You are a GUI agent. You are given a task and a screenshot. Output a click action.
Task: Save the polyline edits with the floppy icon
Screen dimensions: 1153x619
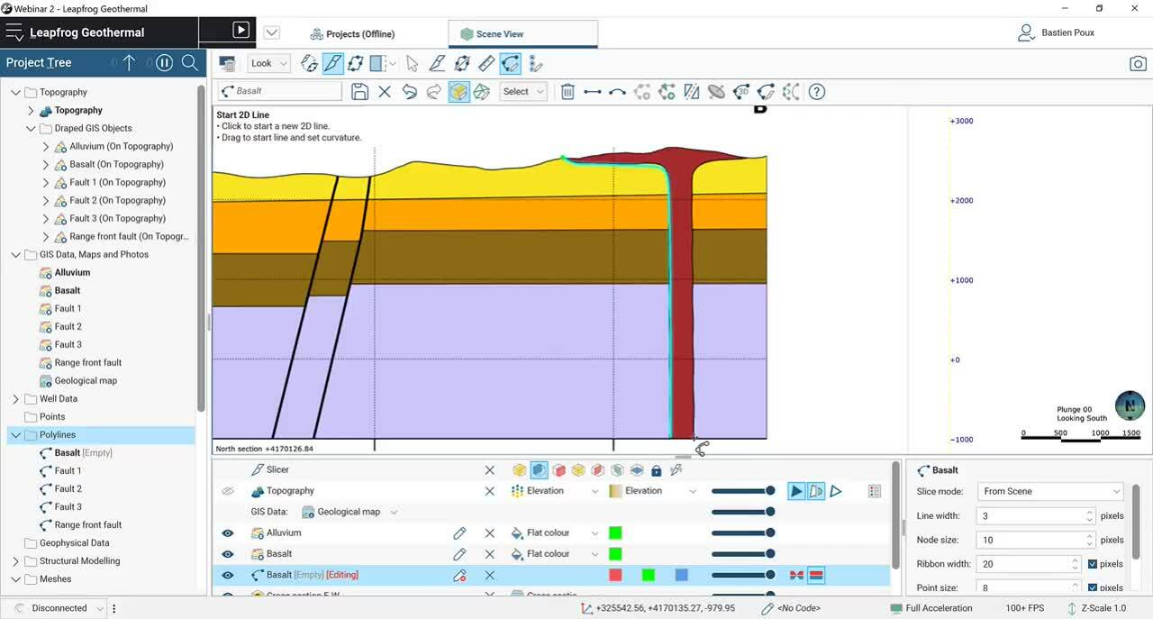coord(359,91)
